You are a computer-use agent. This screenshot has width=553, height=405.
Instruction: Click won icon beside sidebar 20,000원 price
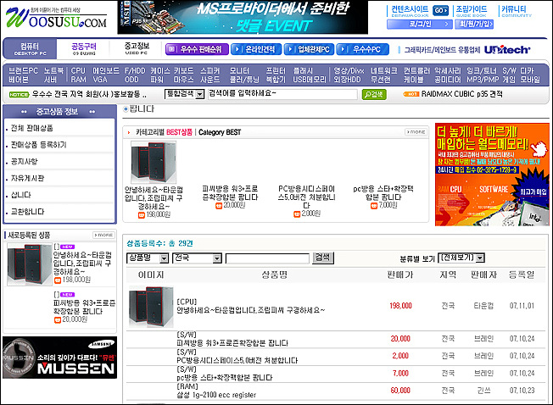(58, 319)
